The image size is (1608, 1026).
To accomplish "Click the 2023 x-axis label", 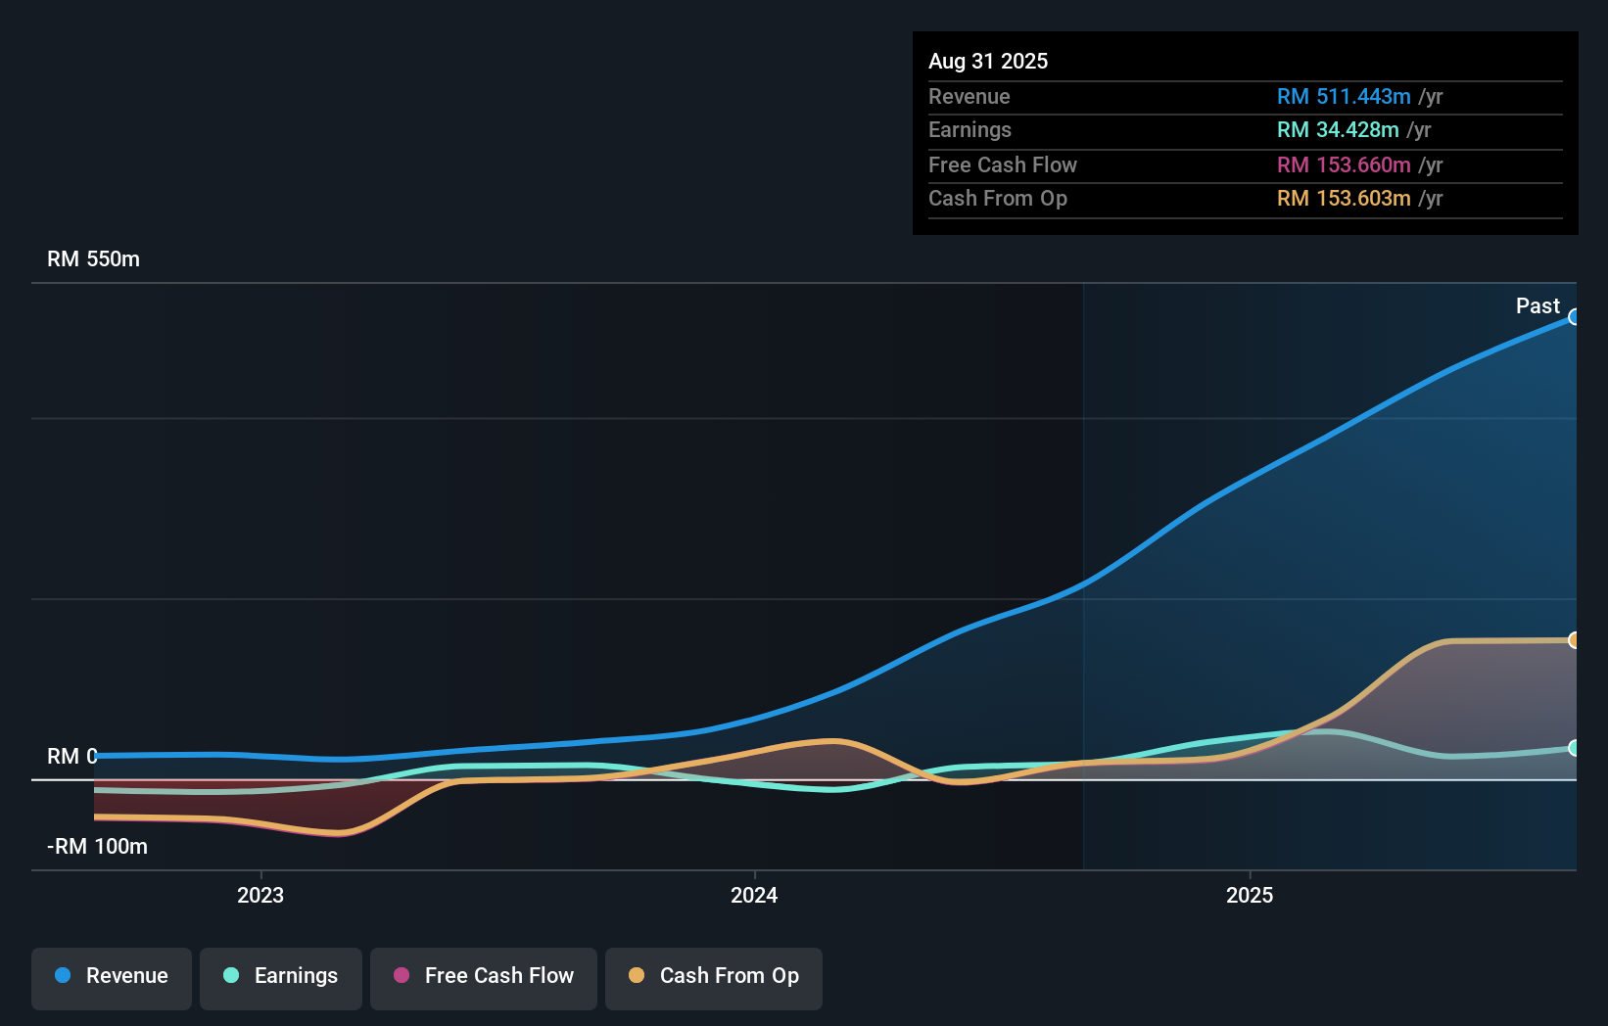I will (x=260, y=895).
